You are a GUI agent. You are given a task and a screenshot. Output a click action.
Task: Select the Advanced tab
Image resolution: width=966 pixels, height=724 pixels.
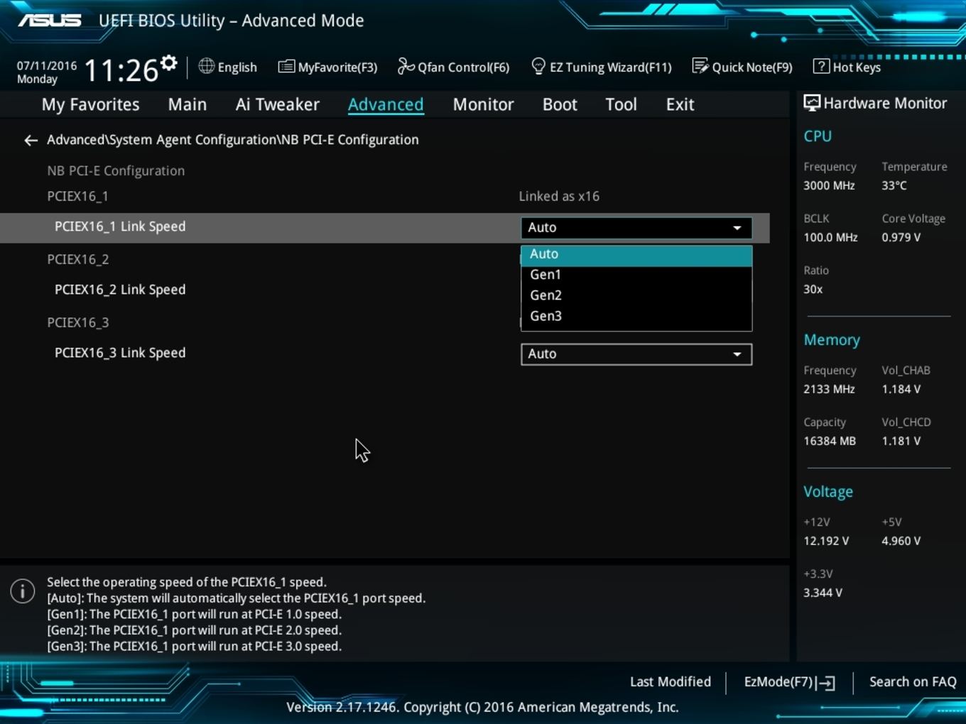pos(386,104)
